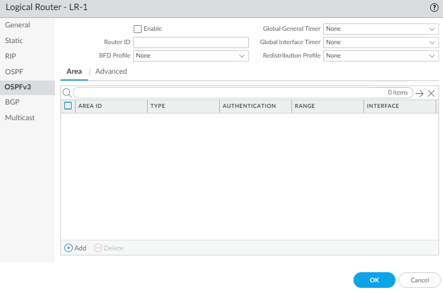
Task: Open the BGP section in sidebar
Action: (12, 102)
